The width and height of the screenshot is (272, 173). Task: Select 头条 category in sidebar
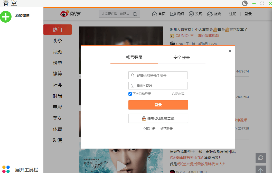point(58,41)
